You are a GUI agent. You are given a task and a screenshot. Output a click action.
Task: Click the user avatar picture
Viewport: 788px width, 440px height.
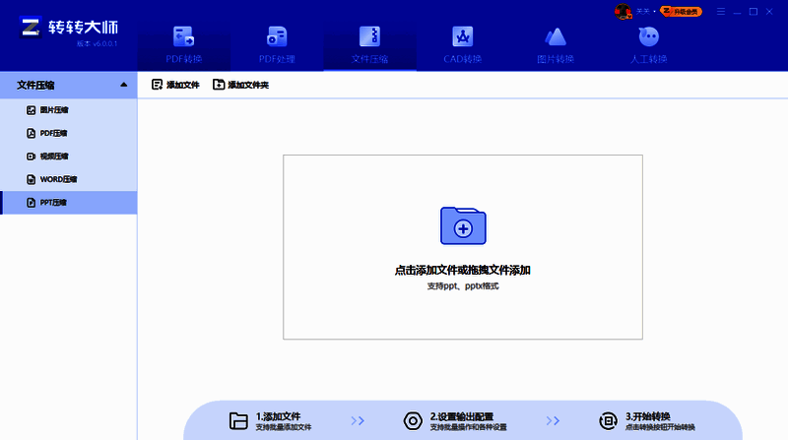624,12
